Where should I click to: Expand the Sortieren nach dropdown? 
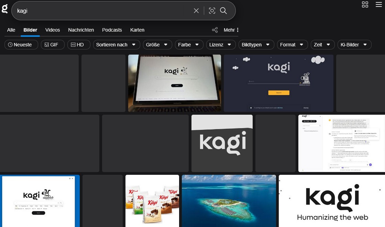(x=117, y=45)
